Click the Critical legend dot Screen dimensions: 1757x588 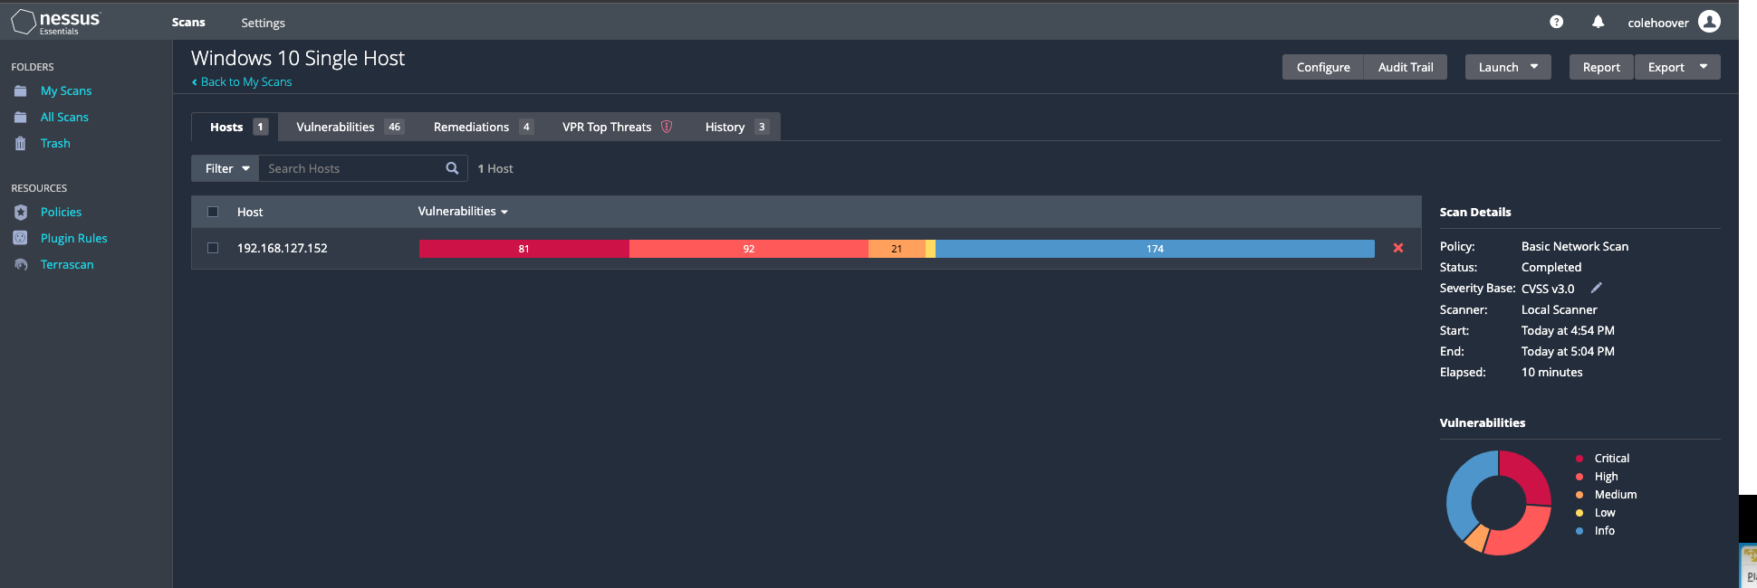[x=1579, y=459]
